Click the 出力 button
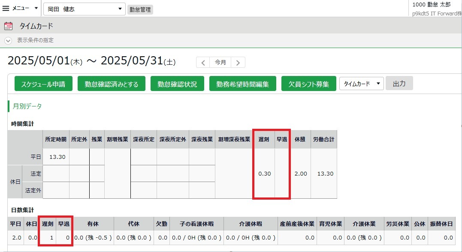Viewport: 462px width, 252px height. 399,83
